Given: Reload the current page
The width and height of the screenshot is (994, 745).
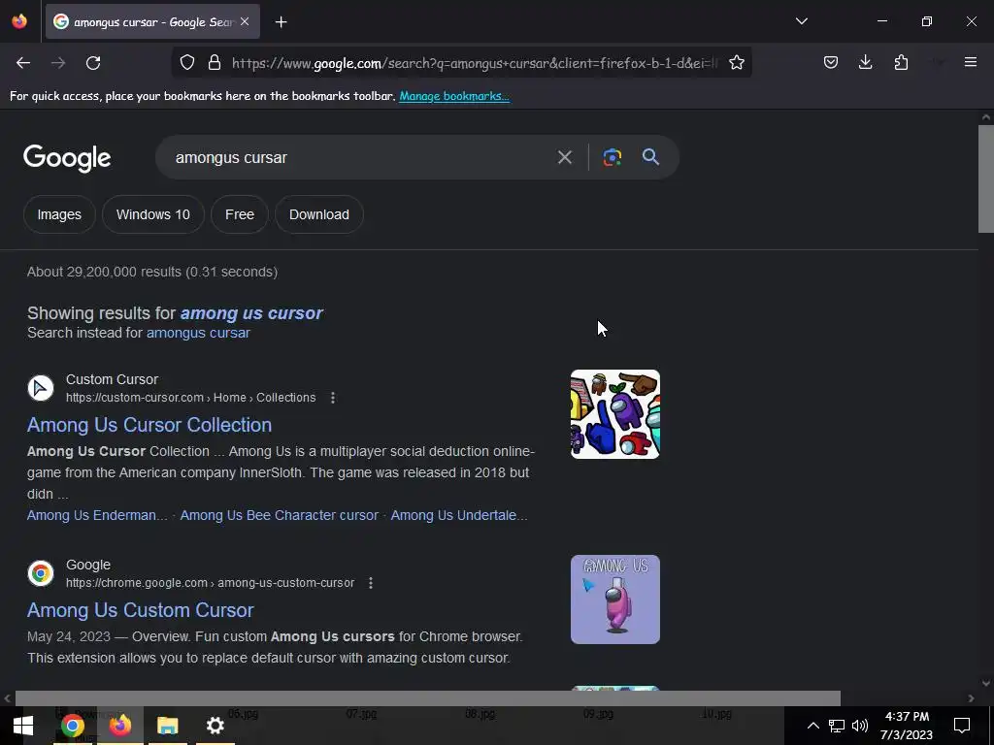Looking at the screenshot, I should coord(93,63).
